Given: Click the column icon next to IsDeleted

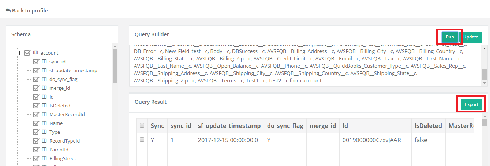Looking at the screenshot, I should pos(44,106).
